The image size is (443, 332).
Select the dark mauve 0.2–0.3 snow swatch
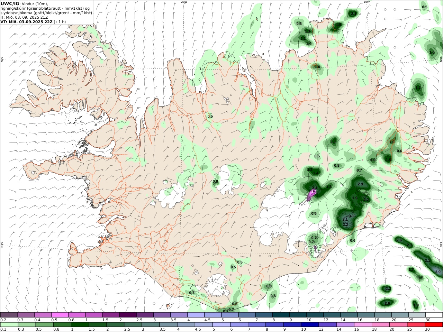[9, 315]
